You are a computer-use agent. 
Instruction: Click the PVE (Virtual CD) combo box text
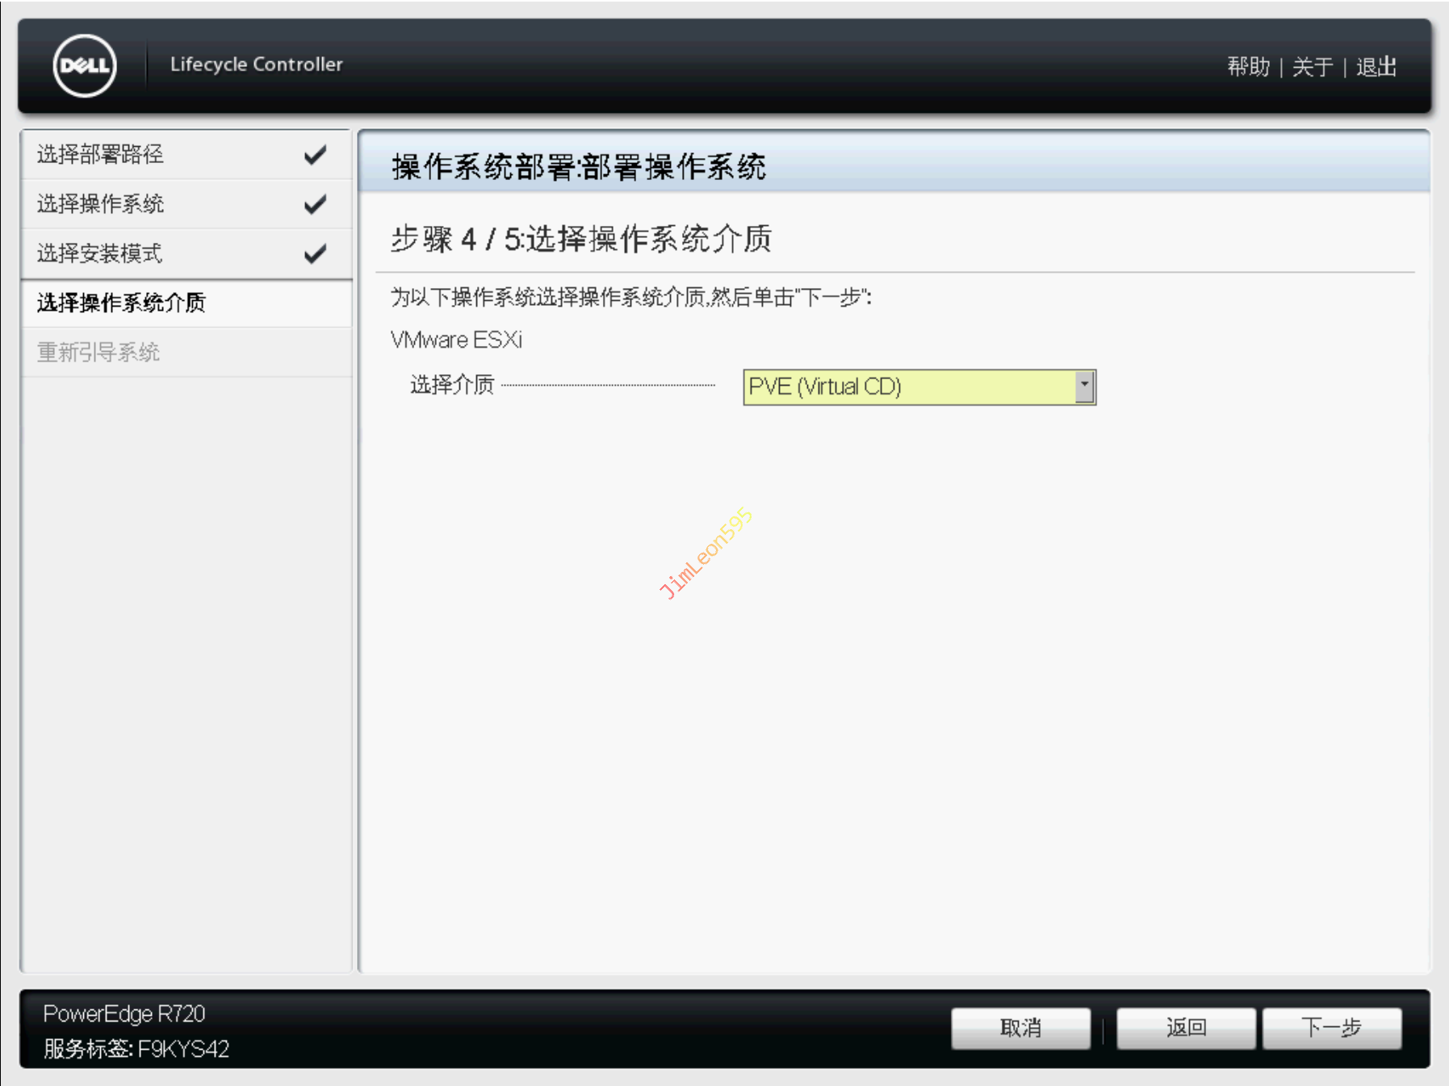(825, 386)
